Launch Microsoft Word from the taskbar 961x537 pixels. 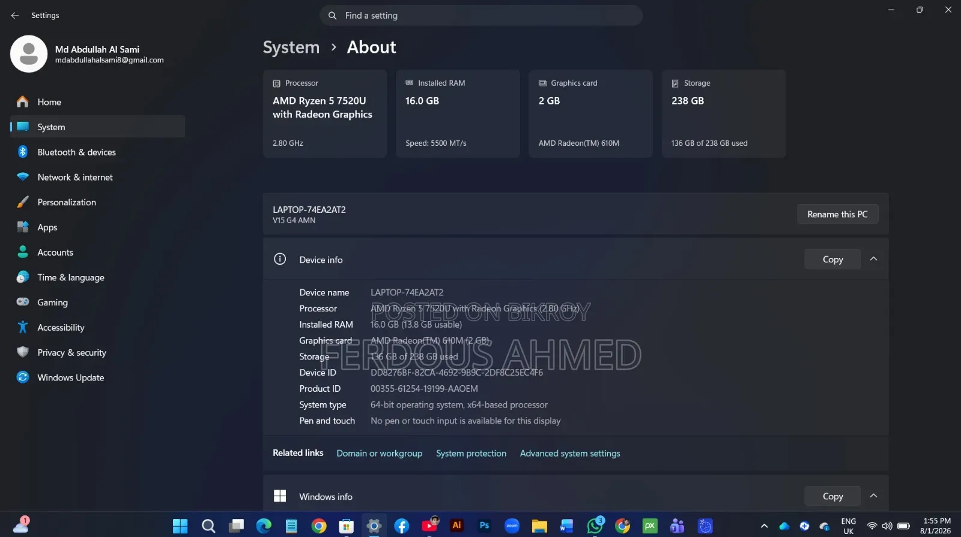coord(567,526)
